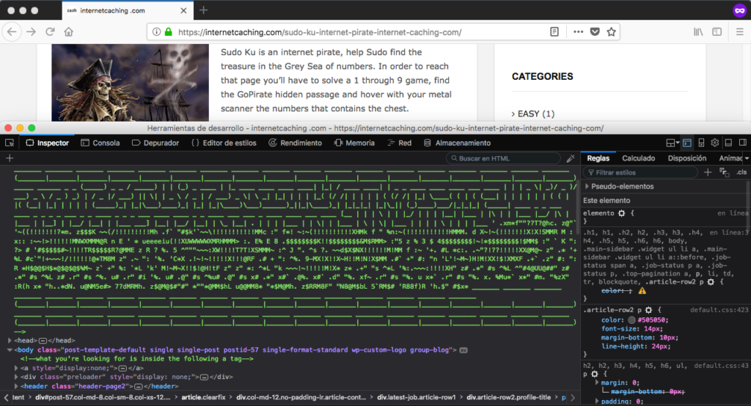
Task: Open devtools settings gear
Action: pos(715,143)
